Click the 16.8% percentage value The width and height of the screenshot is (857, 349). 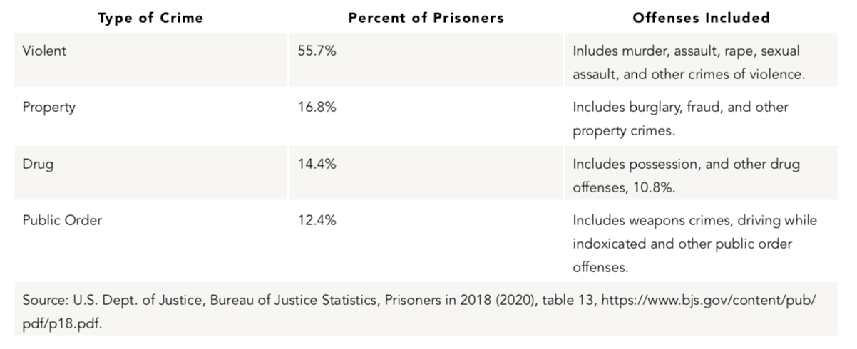tap(317, 108)
